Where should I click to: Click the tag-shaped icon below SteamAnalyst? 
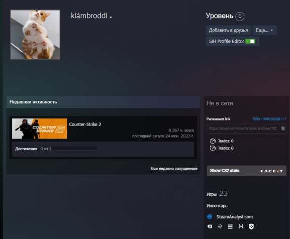tap(210, 226)
